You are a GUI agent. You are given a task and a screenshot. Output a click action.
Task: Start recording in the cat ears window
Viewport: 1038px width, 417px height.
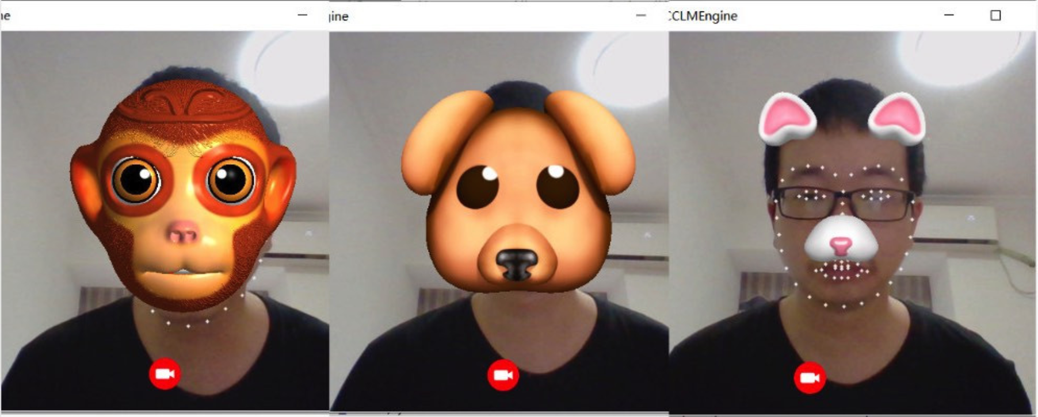pyautogui.click(x=810, y=377)
